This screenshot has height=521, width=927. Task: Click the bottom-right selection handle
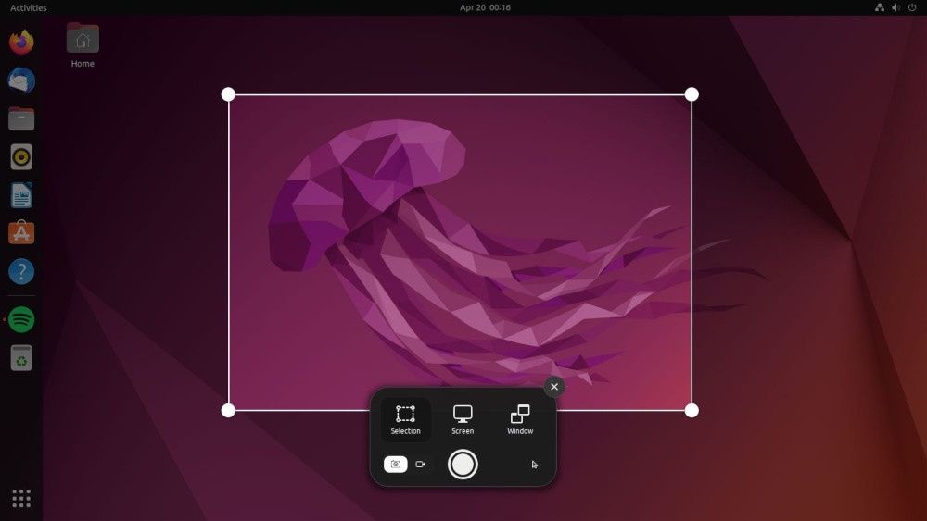tap(692, 411)
